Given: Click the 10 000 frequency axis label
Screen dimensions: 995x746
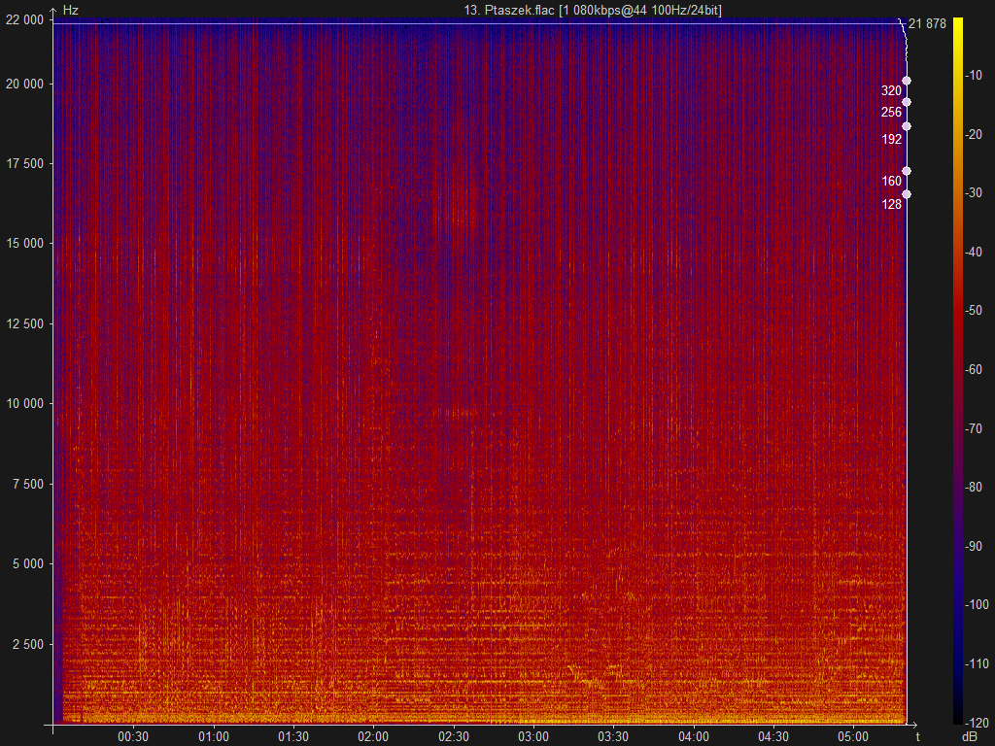Looking at the screenshot, I should coord(24,404).
